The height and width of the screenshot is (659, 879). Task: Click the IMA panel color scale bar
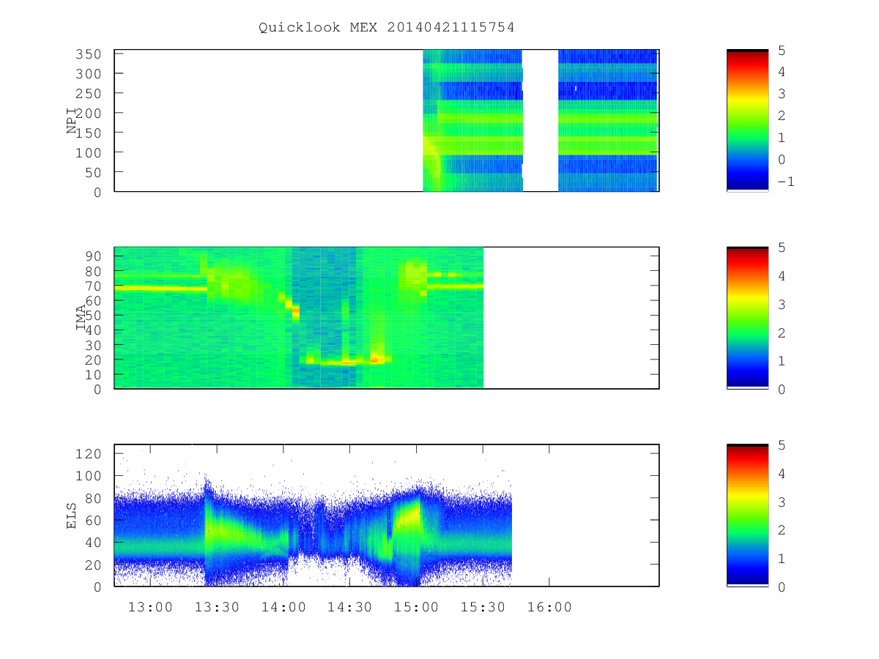[x=747, y=317]
